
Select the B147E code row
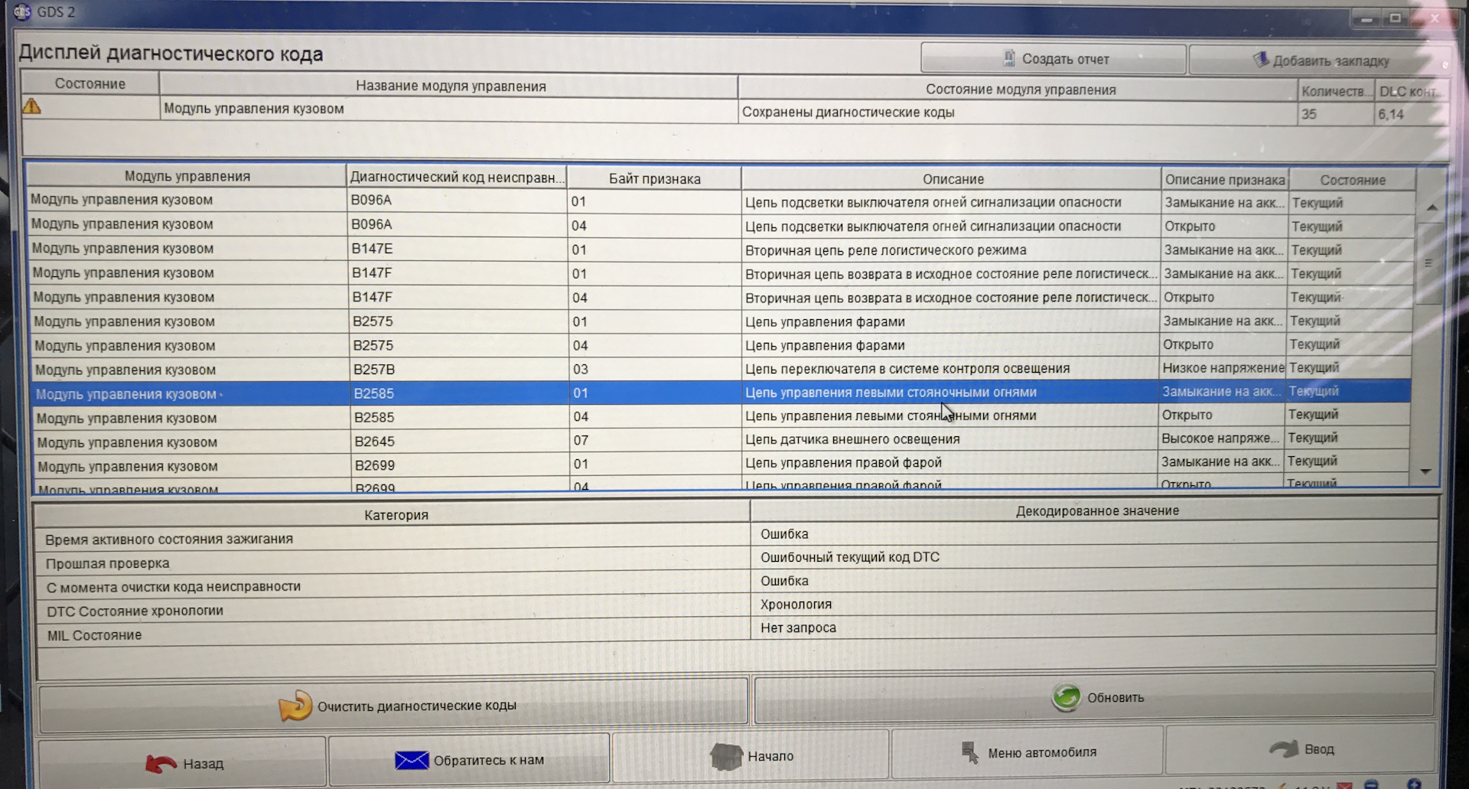coord(721,249)
